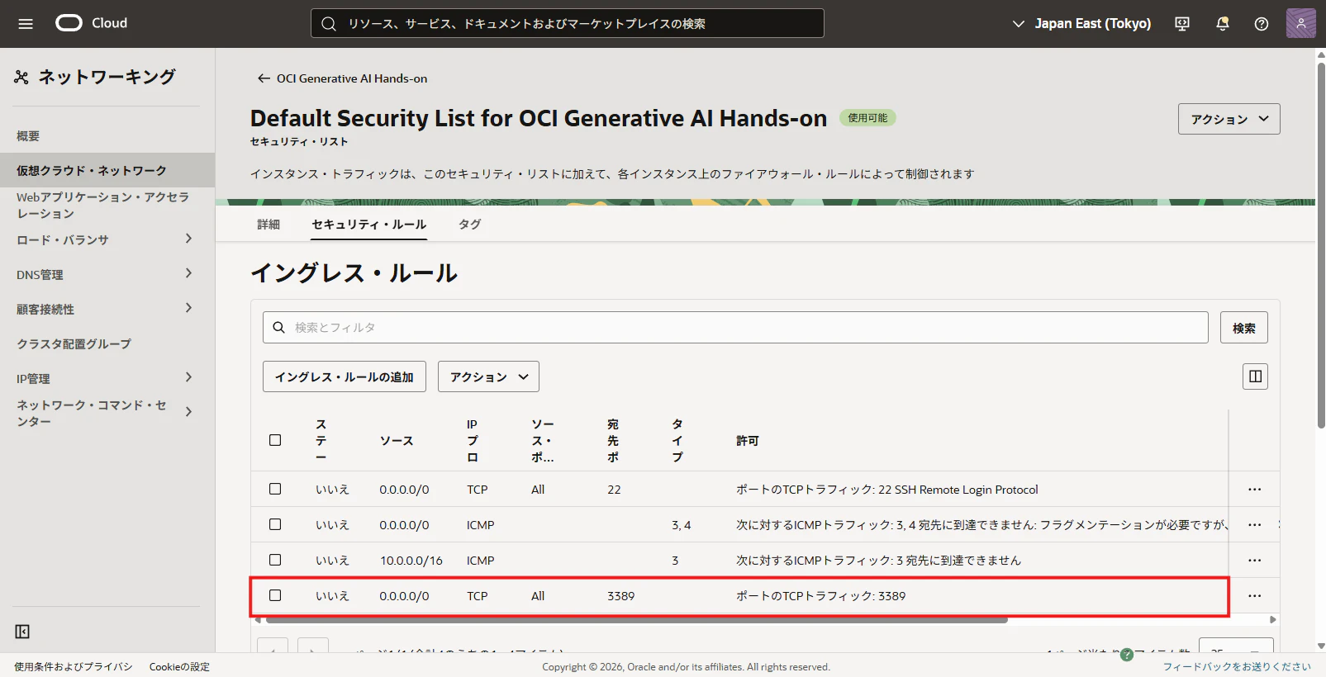
Task: Click the scroll-right arrow of the table
Action: coord(1273,619)
